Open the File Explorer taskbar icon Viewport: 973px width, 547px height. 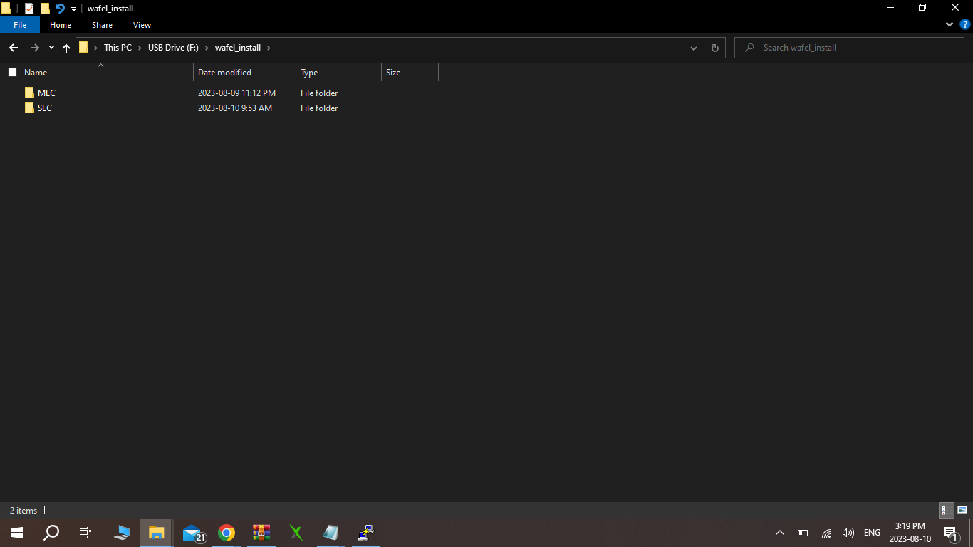point(156,533)
